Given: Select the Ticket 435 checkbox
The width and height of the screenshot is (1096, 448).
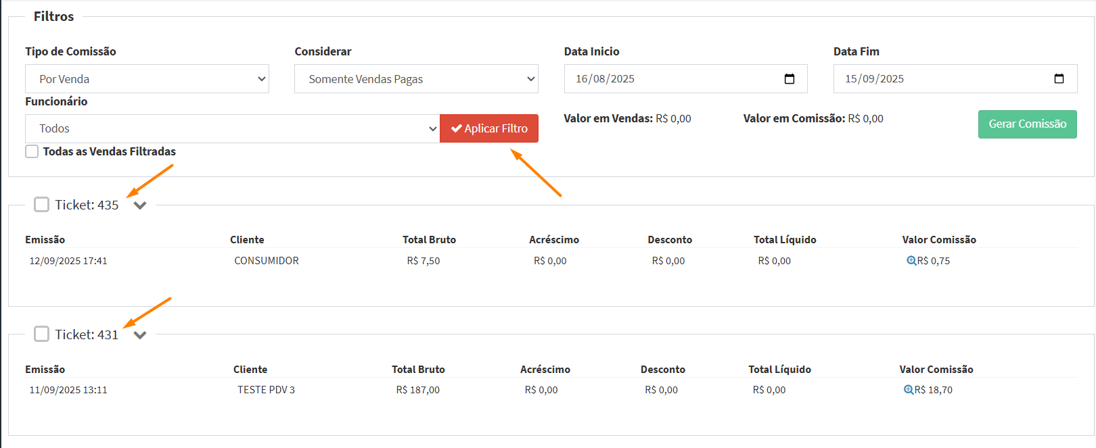Looking at the screenshot, I should click(42, 205).
